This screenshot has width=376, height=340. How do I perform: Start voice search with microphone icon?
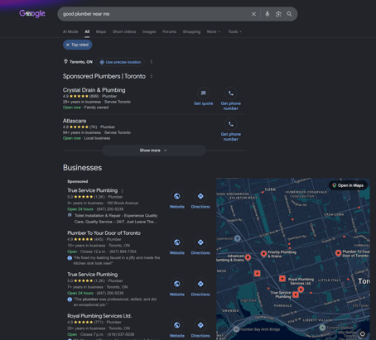[268, 14]
